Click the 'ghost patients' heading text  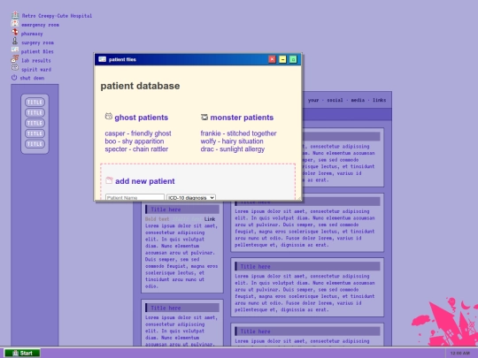[x=141, y=118]
